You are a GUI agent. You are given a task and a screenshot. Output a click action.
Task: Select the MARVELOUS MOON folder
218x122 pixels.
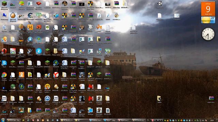coord(64,77)
